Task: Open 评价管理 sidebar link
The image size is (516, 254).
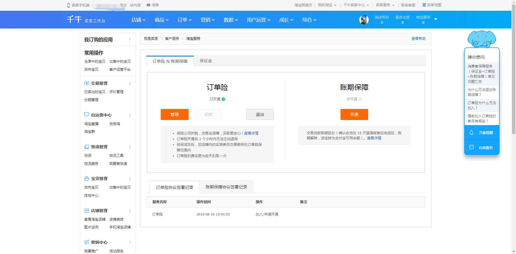Action: click(x=116, y=92)
